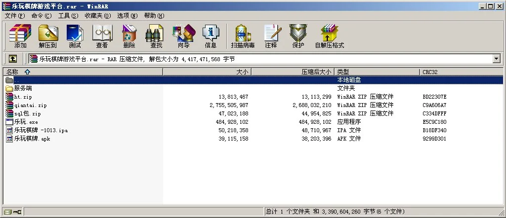Go up one folder level button

[x=13, y=59]
